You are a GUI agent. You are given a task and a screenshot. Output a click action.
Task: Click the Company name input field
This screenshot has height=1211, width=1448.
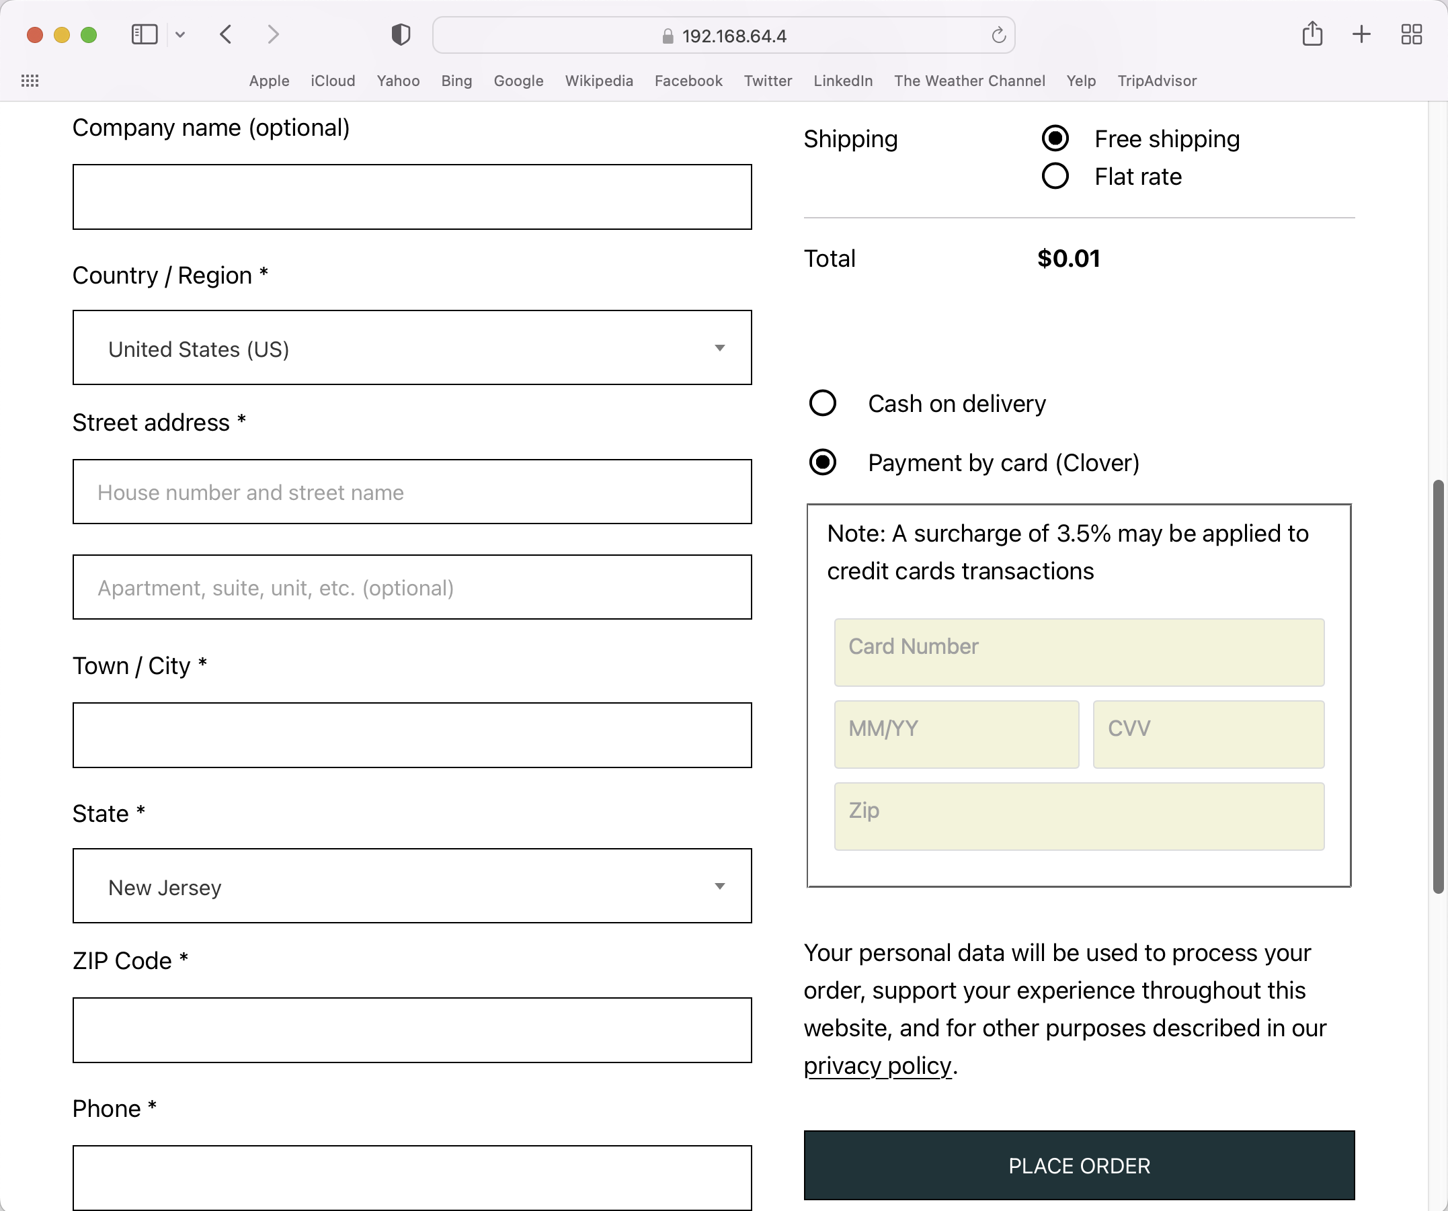(x=411, y=197)
